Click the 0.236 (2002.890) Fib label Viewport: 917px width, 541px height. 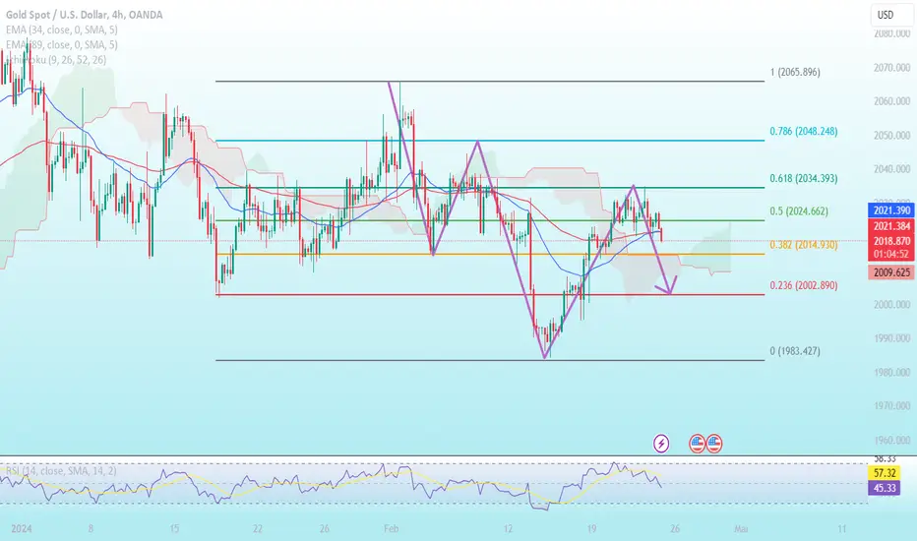pos(804,285)
